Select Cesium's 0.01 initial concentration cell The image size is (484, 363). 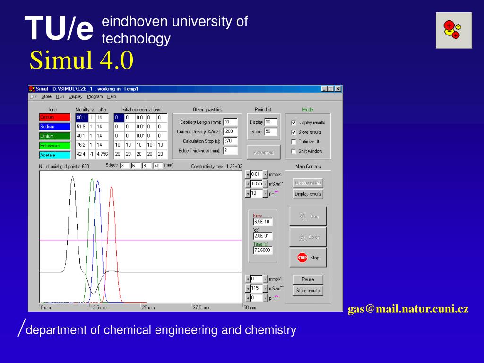140,118
